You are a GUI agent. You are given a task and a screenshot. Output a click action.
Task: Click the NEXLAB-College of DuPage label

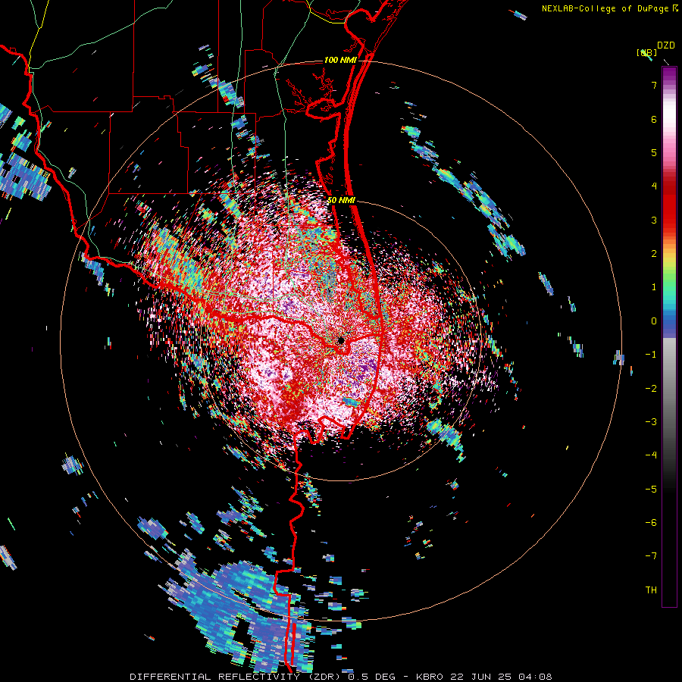[x=605, y=8]
